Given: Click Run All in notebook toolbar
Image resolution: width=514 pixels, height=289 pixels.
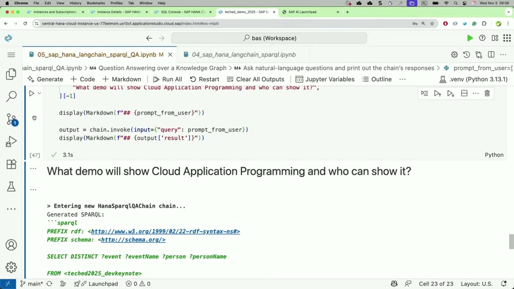Looking at the screenshot, I should click(x=167, y=79).
